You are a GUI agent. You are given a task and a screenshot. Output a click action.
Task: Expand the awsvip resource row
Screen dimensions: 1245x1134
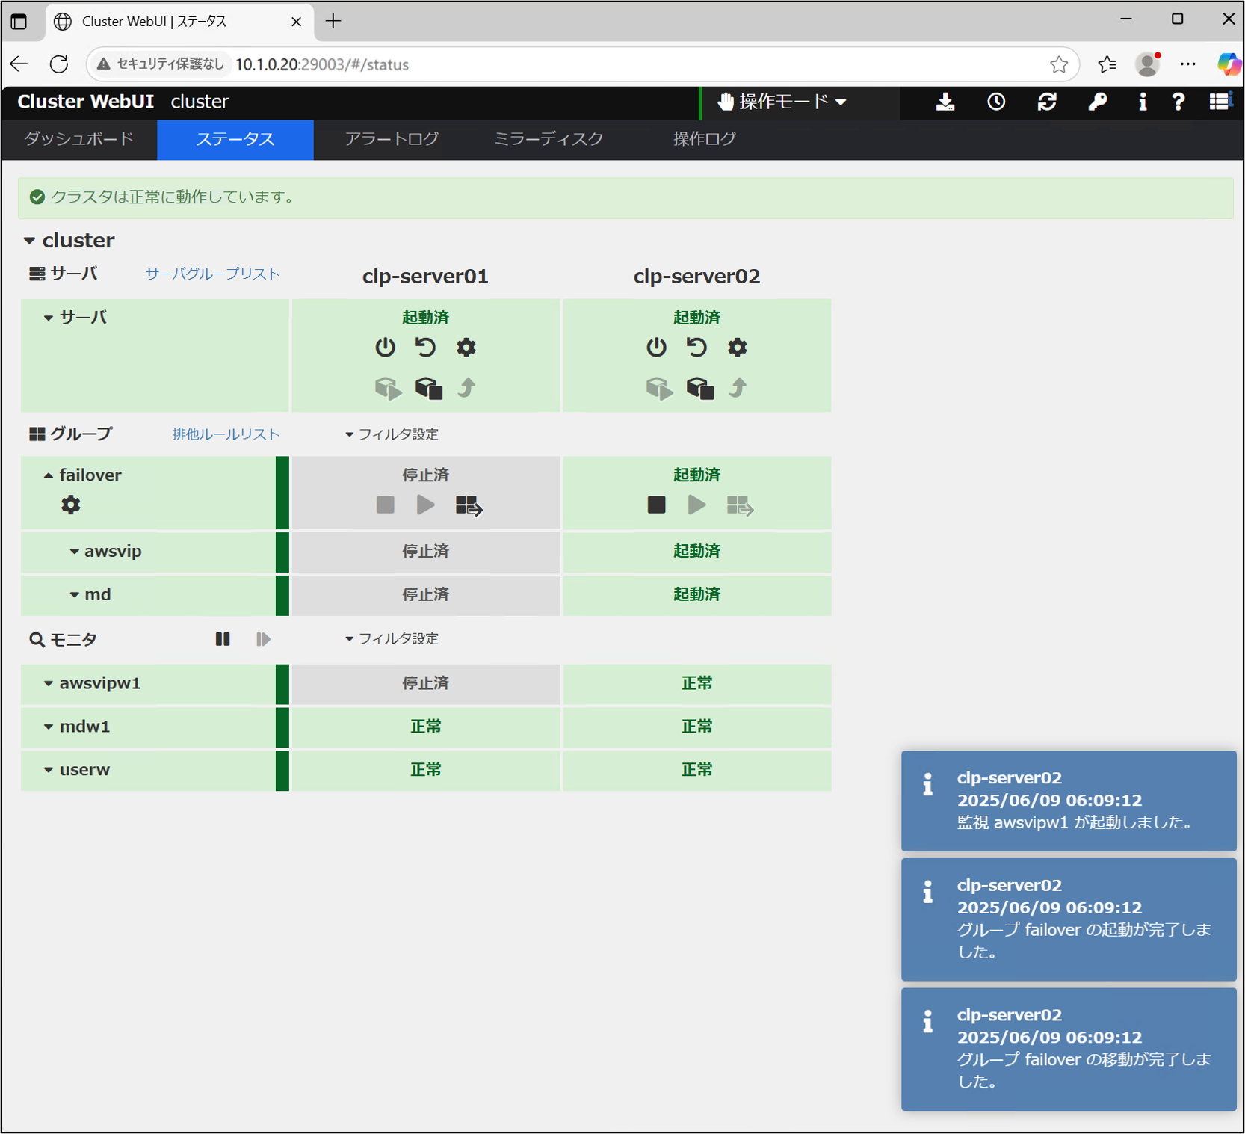(75, 552)
